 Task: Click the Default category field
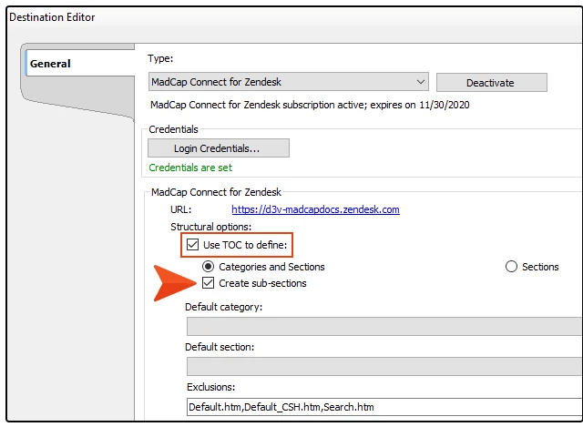point(384,326)
